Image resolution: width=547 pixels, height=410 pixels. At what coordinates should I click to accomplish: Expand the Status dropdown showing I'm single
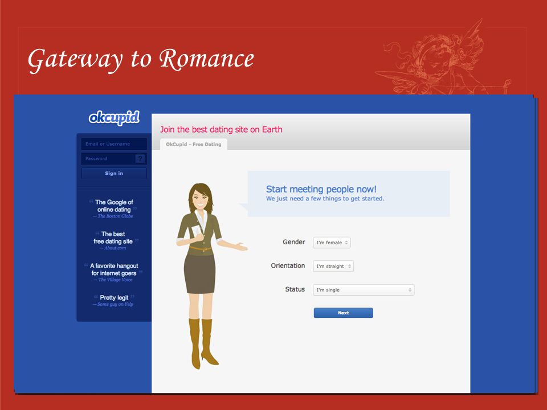pyautogui.click(x=364, y=290)
